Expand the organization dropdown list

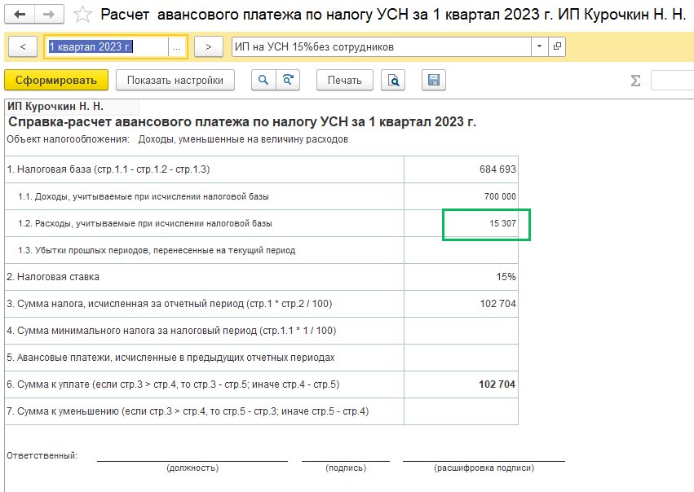(539, 47)
